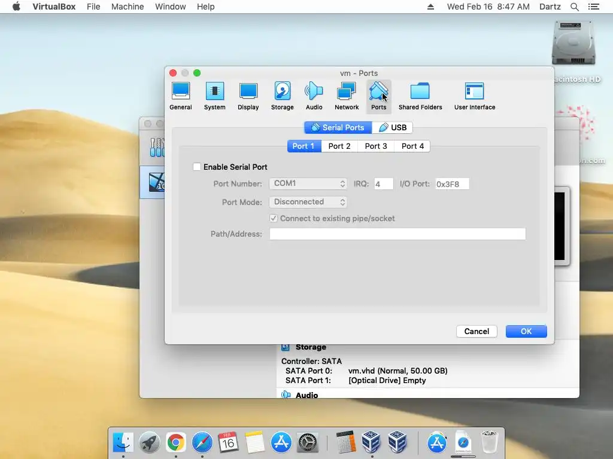The height and width of the screenshot is (459, 613).
Task: Open the Apple menu
Action: click(x=16, y=7)
